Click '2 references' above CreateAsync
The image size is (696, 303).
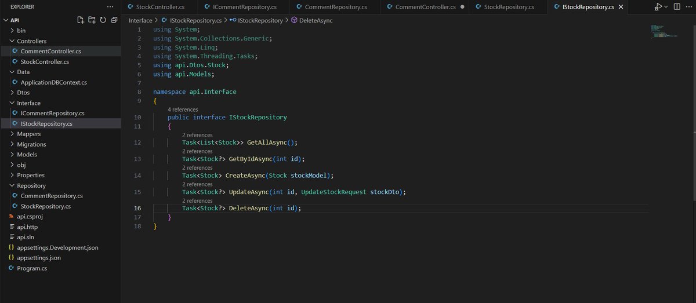(197, 168)
